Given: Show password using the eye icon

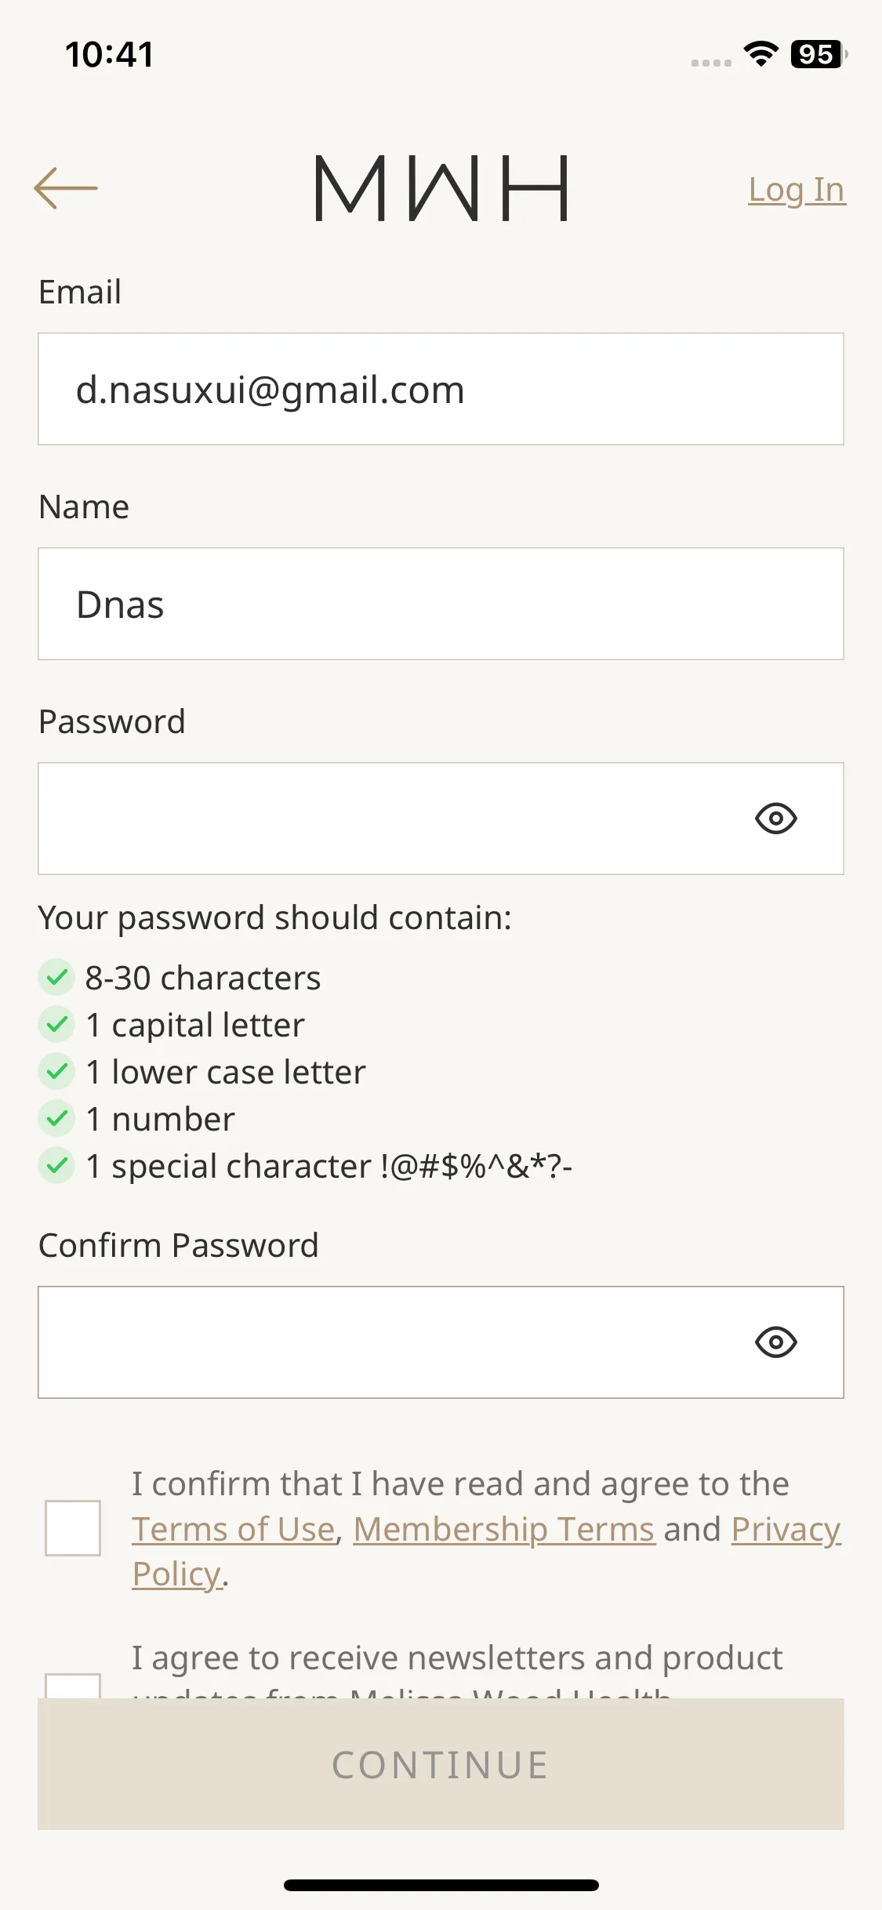Looking at the screenshot, I should (x=776, y=819).
